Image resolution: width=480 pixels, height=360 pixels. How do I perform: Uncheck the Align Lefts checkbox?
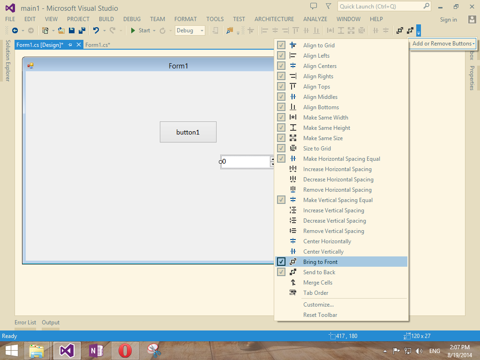click(281, 55)
